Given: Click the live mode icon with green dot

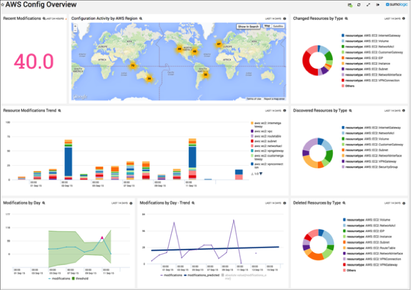Looking at the screenshot, I should tap(350, 5).
